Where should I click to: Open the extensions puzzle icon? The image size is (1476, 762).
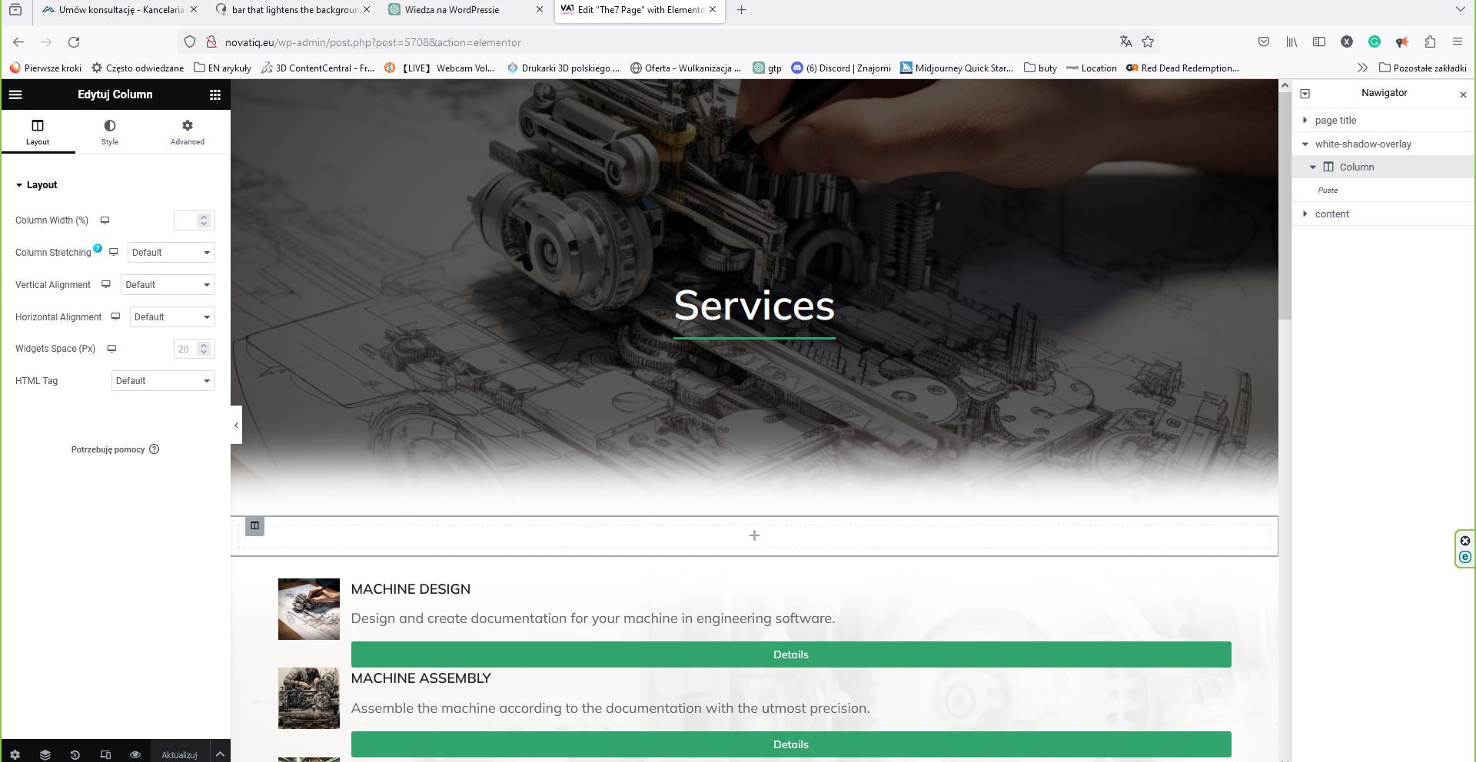[1430, 41]
